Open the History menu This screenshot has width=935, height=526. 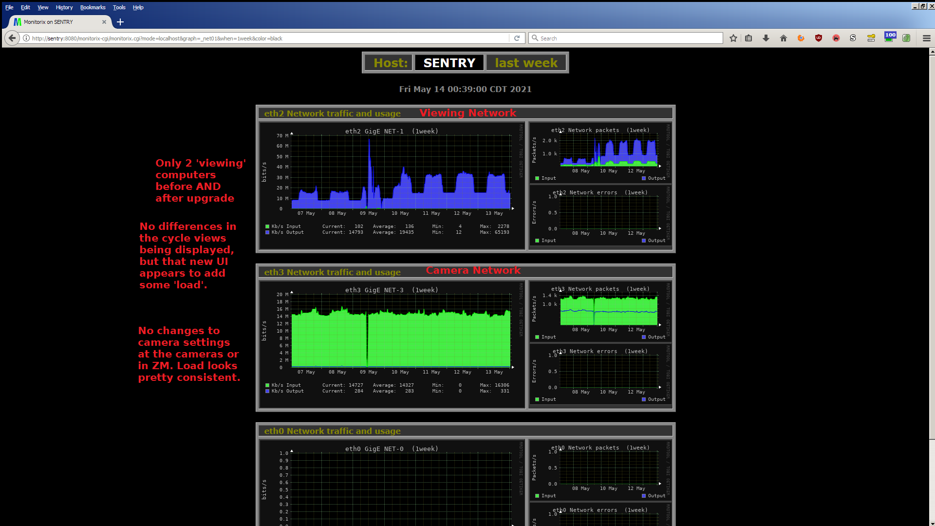pyautogui.click(x=64, y=7)
